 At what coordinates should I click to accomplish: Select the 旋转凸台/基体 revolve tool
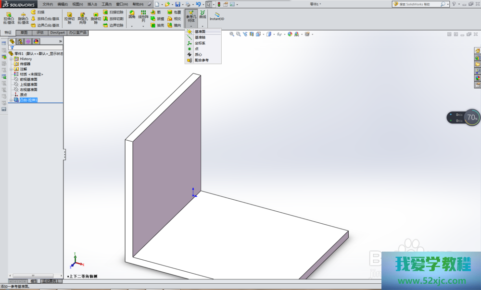coord(23,18)
